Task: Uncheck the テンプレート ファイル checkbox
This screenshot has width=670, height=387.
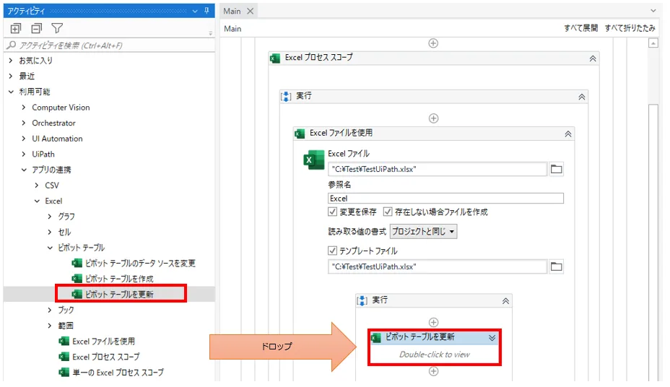Action: click(333, 251)
